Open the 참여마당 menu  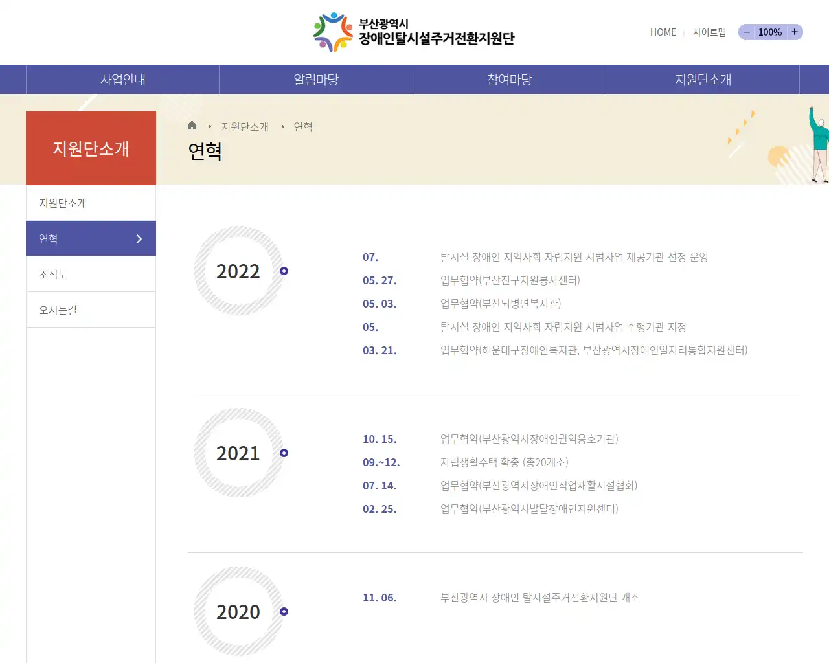point(510,79)
